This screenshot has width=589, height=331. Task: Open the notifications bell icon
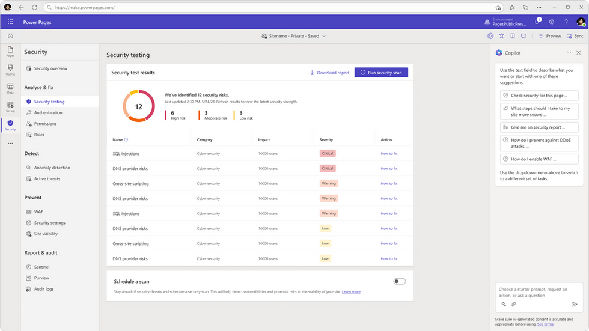(537, 22)
